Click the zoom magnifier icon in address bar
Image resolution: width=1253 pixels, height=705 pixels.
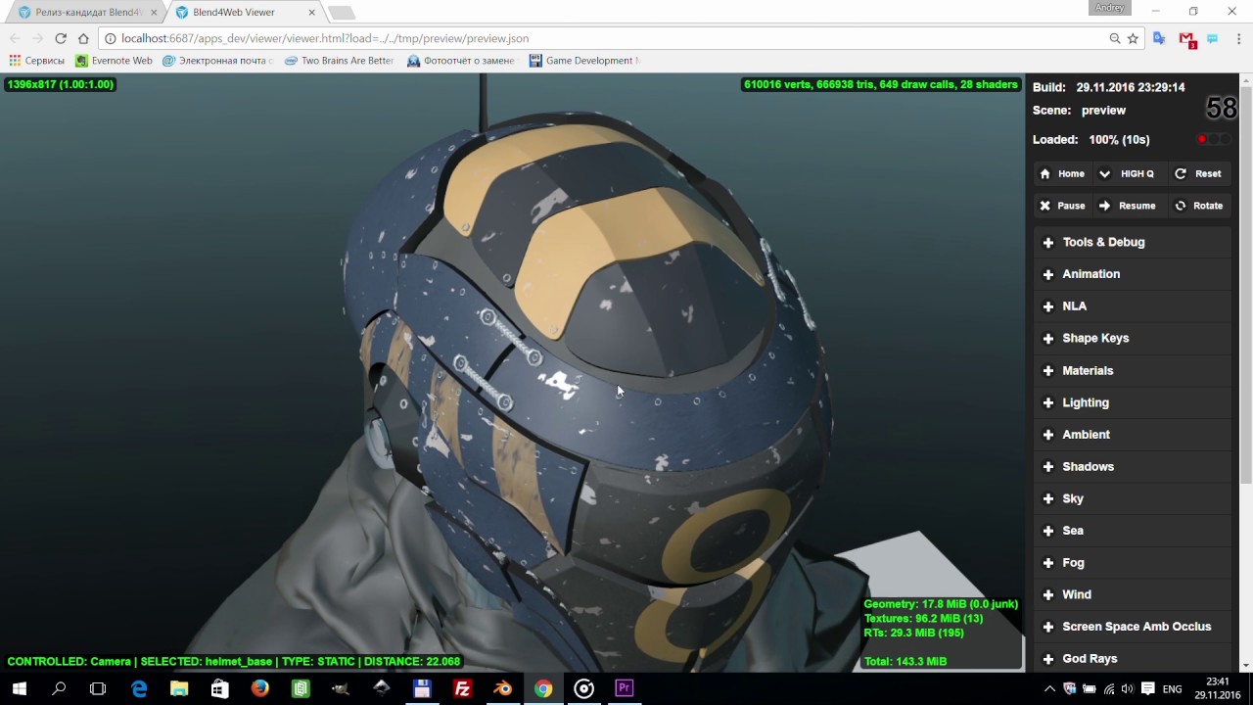point(1115,38)
